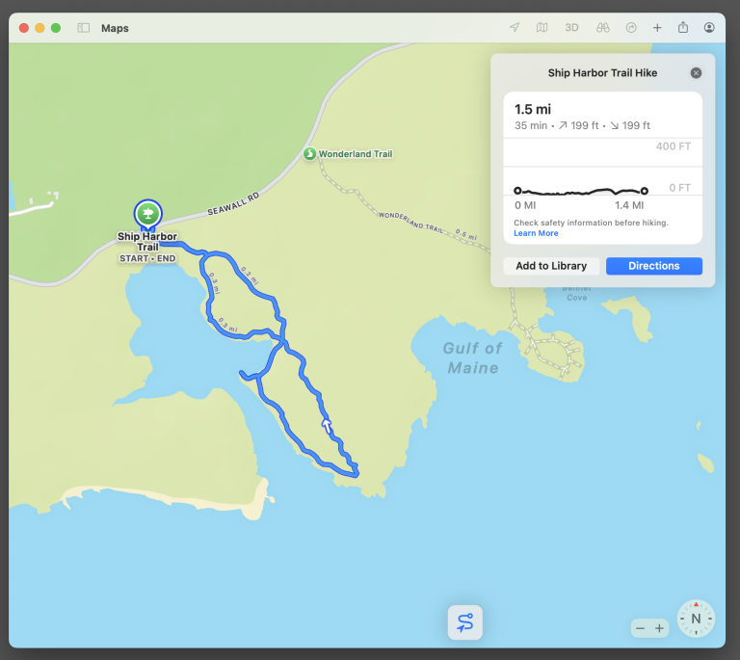Open Look Around binoculars
Viewport: 740px width, 660px height.
click(x=602, y=27)
